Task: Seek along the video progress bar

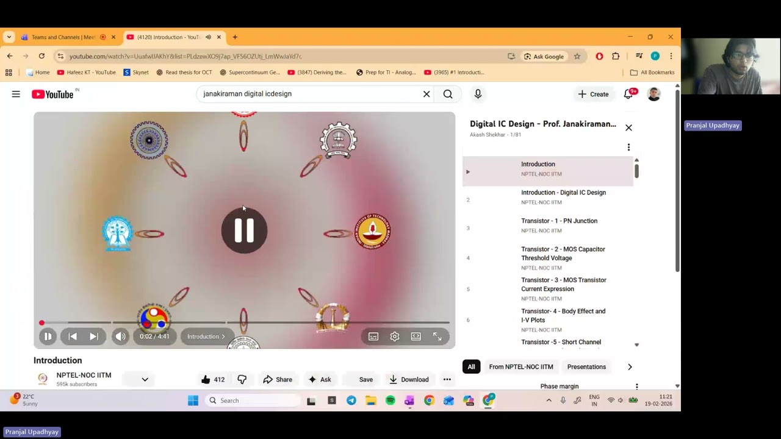Action: 244,323
